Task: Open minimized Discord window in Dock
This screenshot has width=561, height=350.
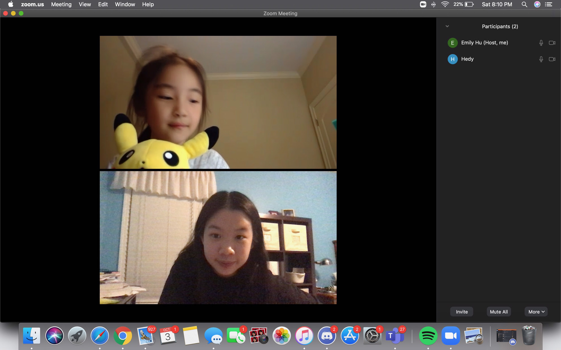Action: point(507,336)
